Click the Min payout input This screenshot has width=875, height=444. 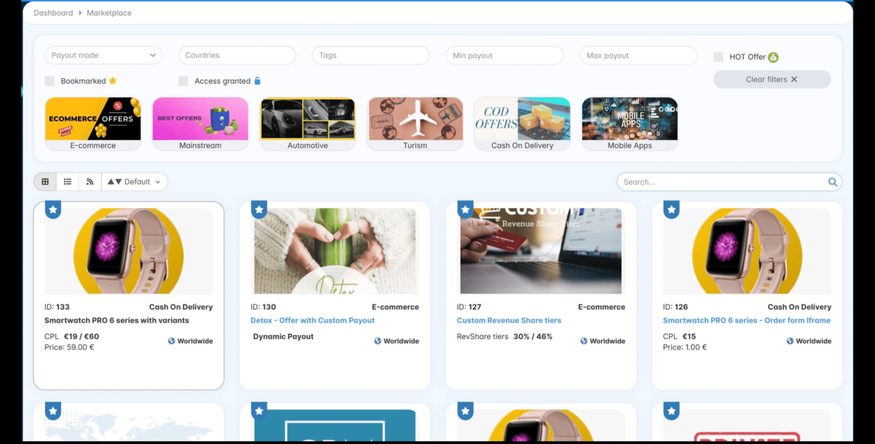[505, 55]
